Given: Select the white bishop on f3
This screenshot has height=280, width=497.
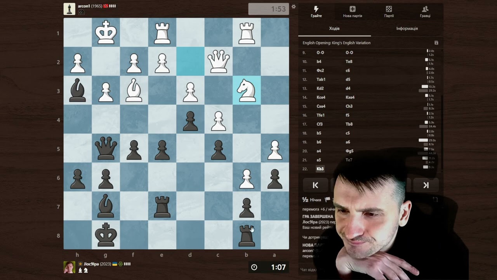Looking at the screenshot, I should coord(134,90).
